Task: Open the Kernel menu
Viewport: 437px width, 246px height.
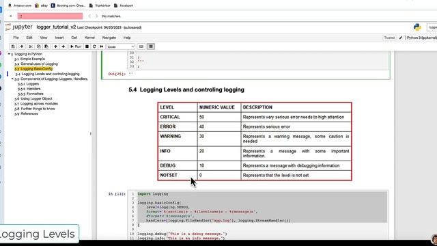Action: (89, 38)
